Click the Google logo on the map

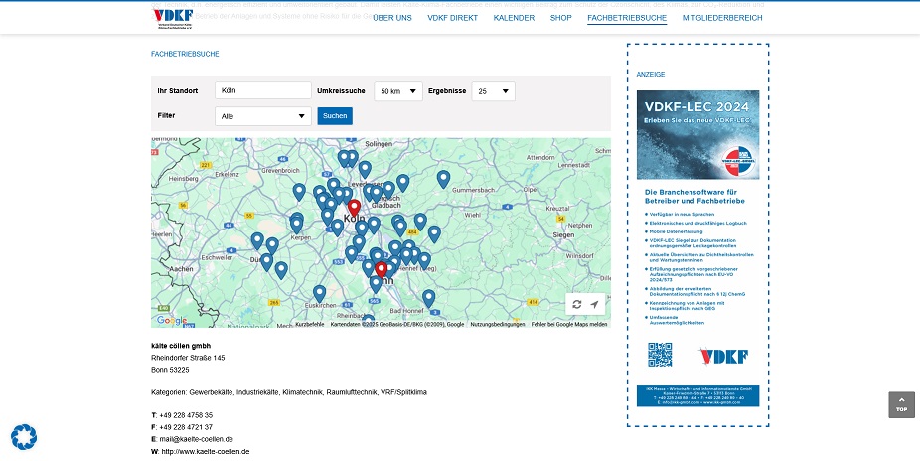(171, 320)
